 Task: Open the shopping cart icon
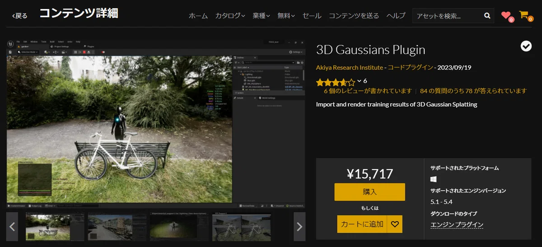(524, 15)
